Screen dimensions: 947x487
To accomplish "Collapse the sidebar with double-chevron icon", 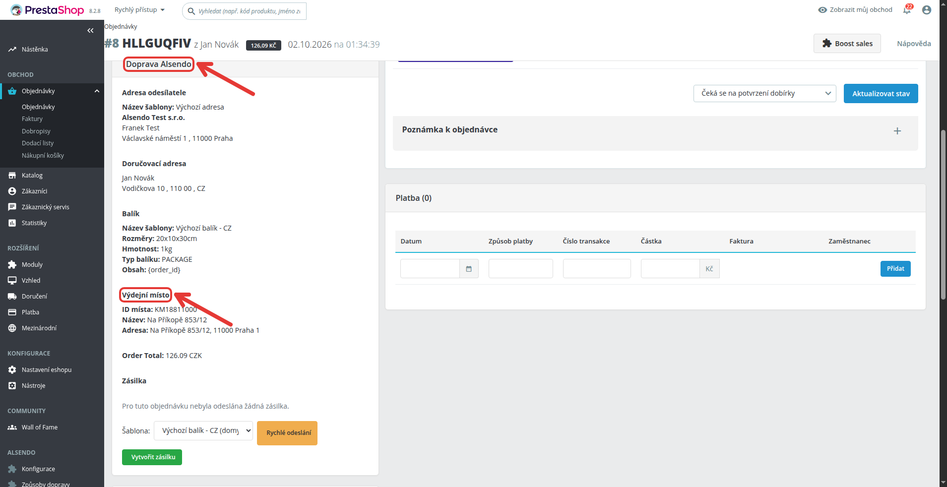I will (x=90, y=31).
